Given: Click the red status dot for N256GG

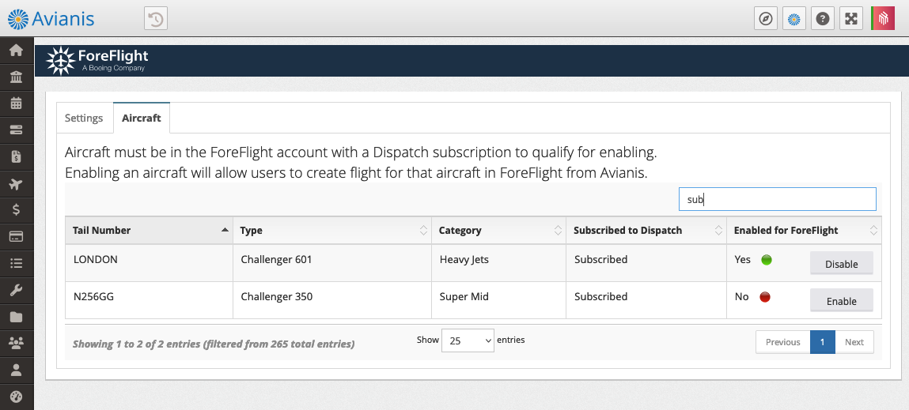Looking at the screenshot, I should 765,297.
